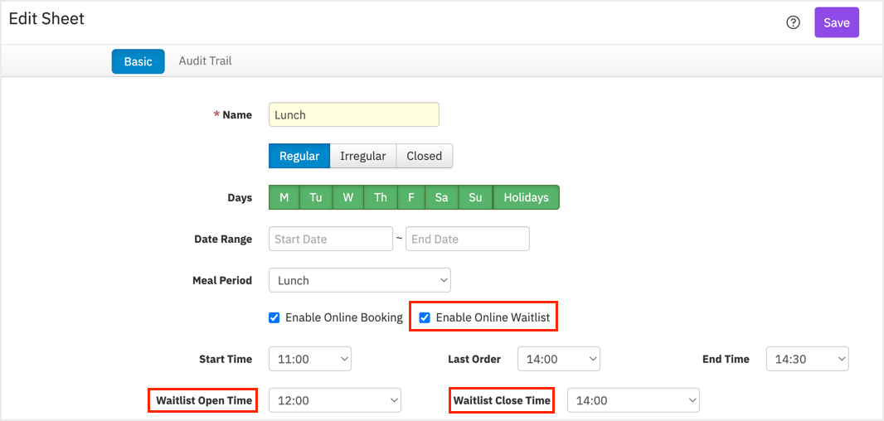Click the End Date field

[x=468, y=239]
